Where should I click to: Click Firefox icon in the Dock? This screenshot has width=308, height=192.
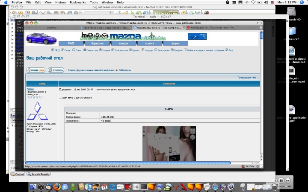pyautogui.click(x=57, y=187)
